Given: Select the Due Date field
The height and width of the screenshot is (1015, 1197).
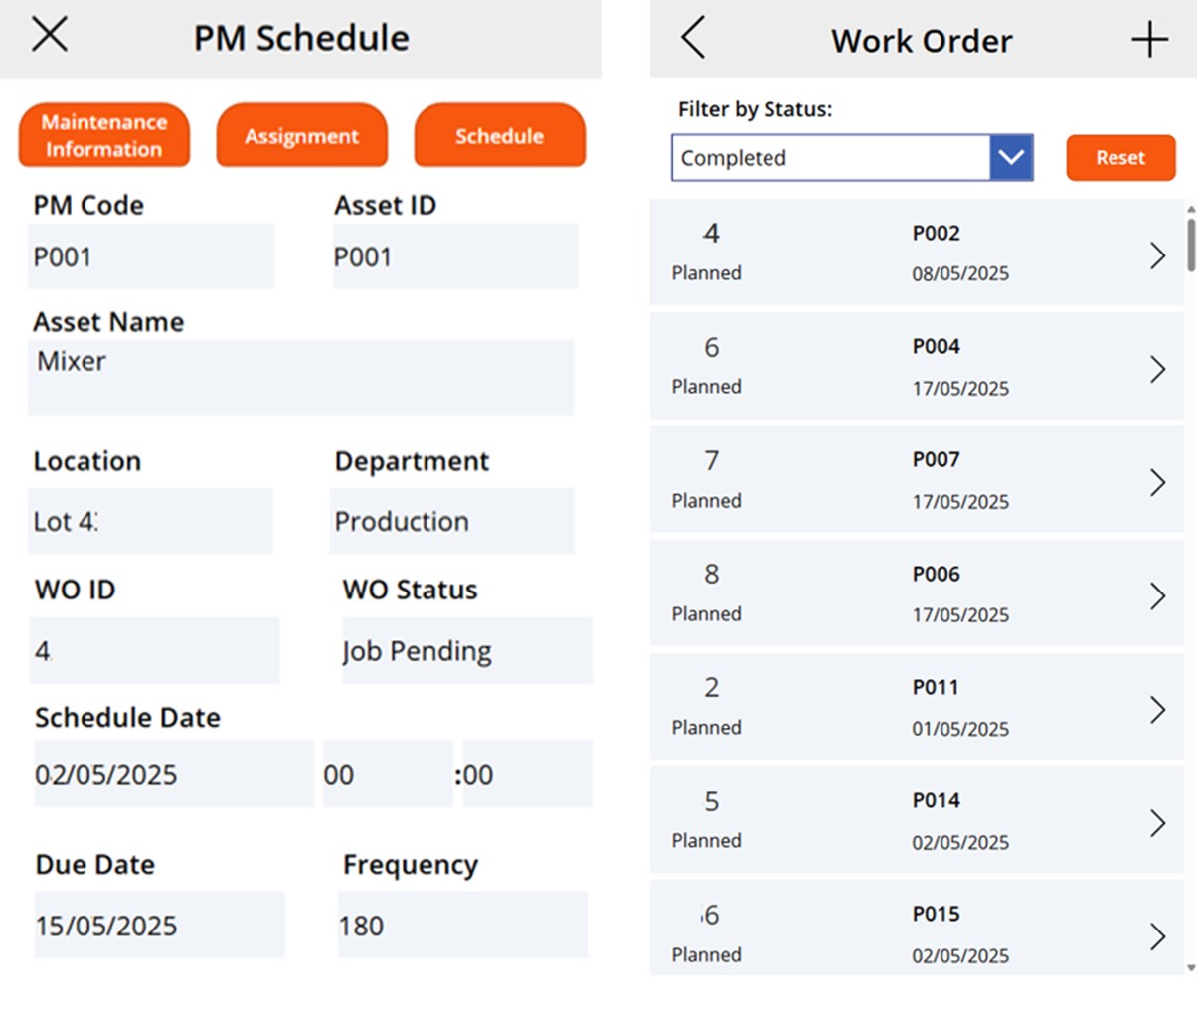Looking at the screenshot, I should click(159, 926).
